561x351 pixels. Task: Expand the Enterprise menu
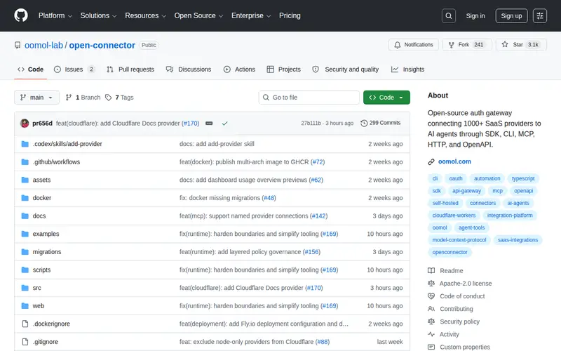coord(251,15)
